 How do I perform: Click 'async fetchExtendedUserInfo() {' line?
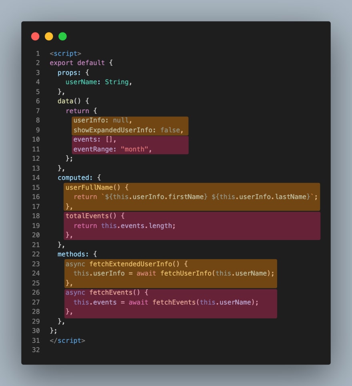(x=126, y=264)
